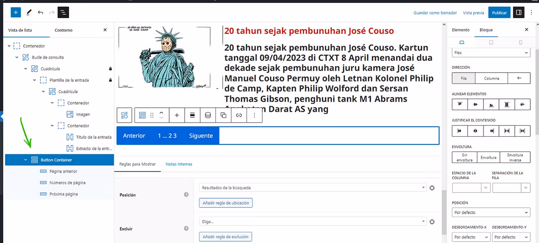
Task: Open the top bar options menu
Action: coord(532,13)
